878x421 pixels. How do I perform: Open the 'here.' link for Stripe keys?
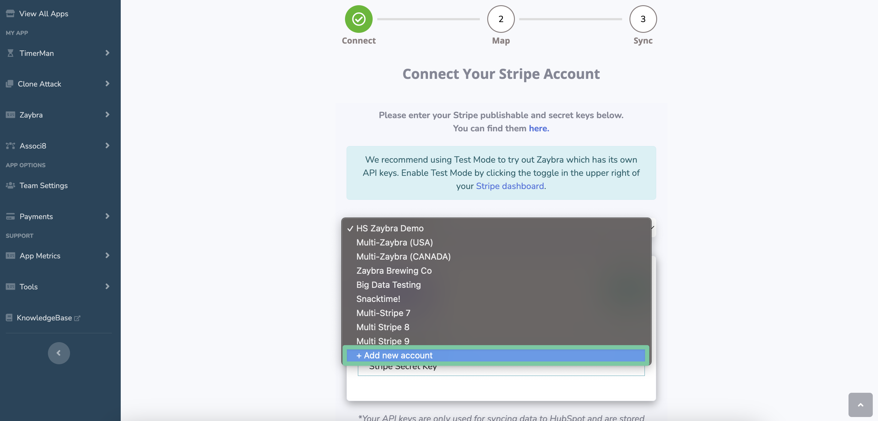tap(539, 128)
